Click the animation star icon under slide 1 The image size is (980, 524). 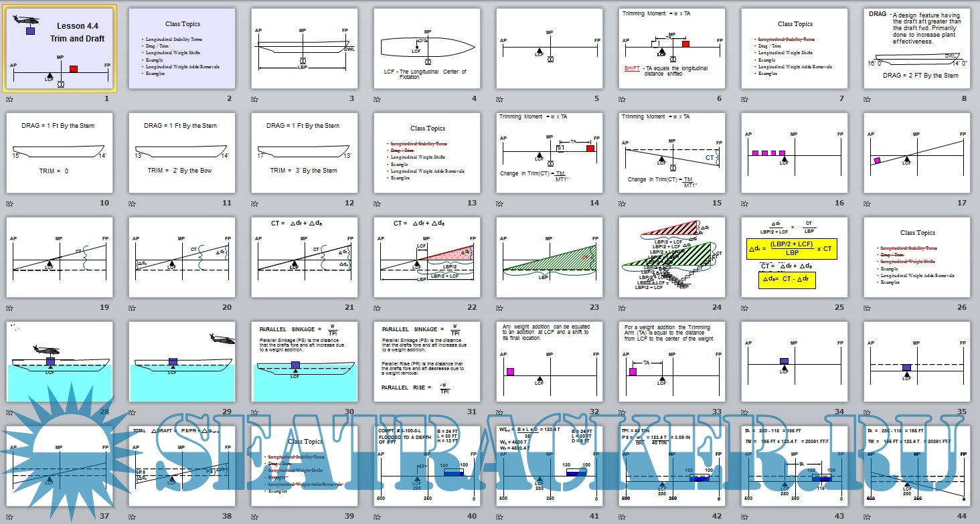coord(9,99)
